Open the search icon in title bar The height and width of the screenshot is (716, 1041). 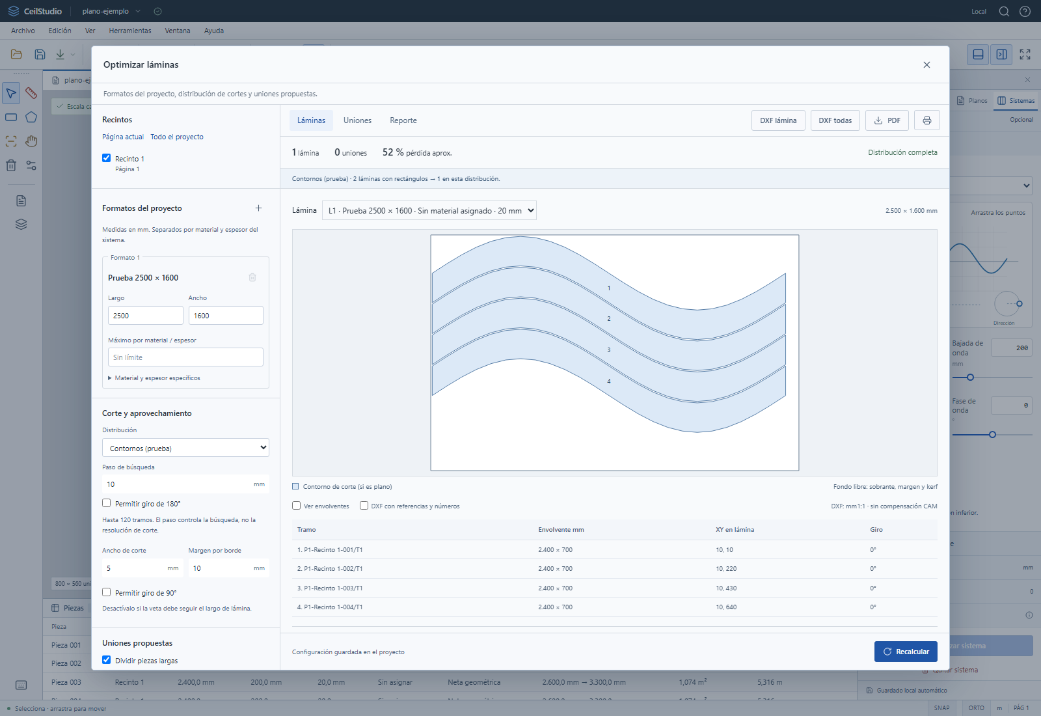pos(1004,11)
